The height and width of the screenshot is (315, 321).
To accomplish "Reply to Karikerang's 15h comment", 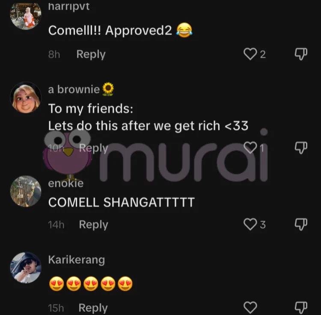I will [x=93, y=308].
